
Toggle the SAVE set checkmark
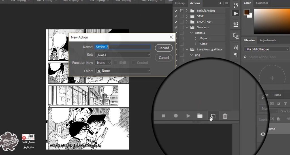tap(176, 16)
